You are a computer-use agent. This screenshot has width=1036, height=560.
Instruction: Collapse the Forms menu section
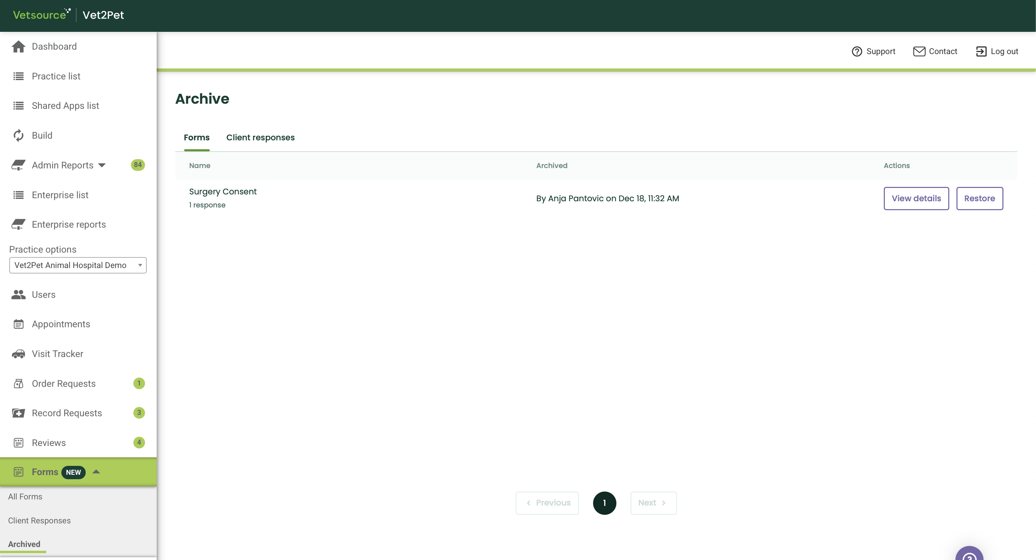click(96, 472)
